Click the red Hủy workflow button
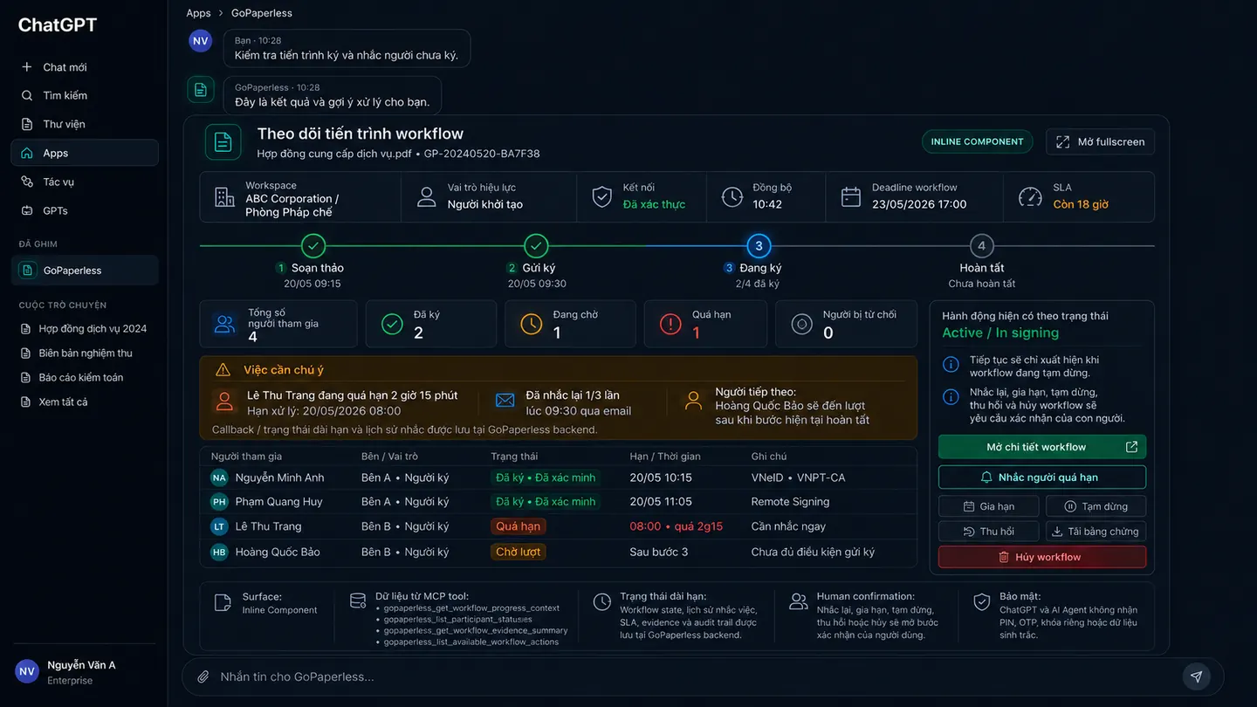This screenshot has width=1257, height=707. pos(1041,557)
